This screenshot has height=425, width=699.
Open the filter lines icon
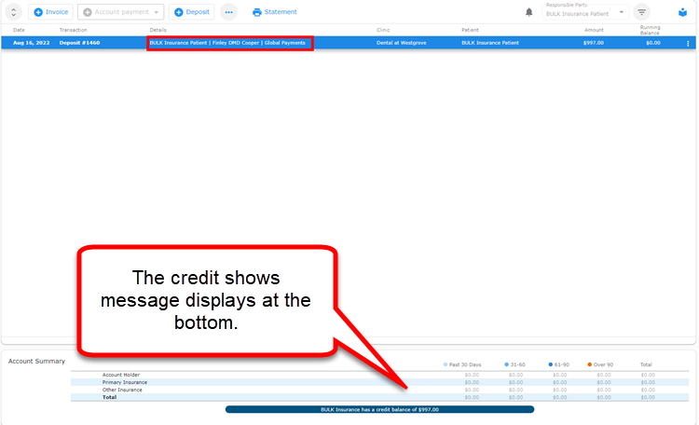point(641,12)
